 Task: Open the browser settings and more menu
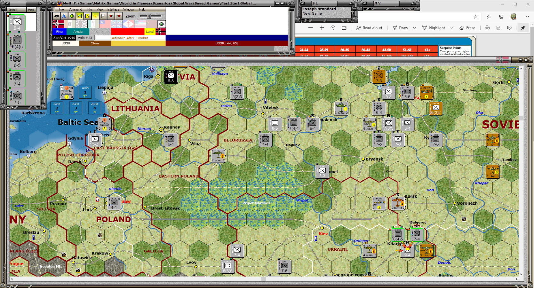click(x=527, y=17)
